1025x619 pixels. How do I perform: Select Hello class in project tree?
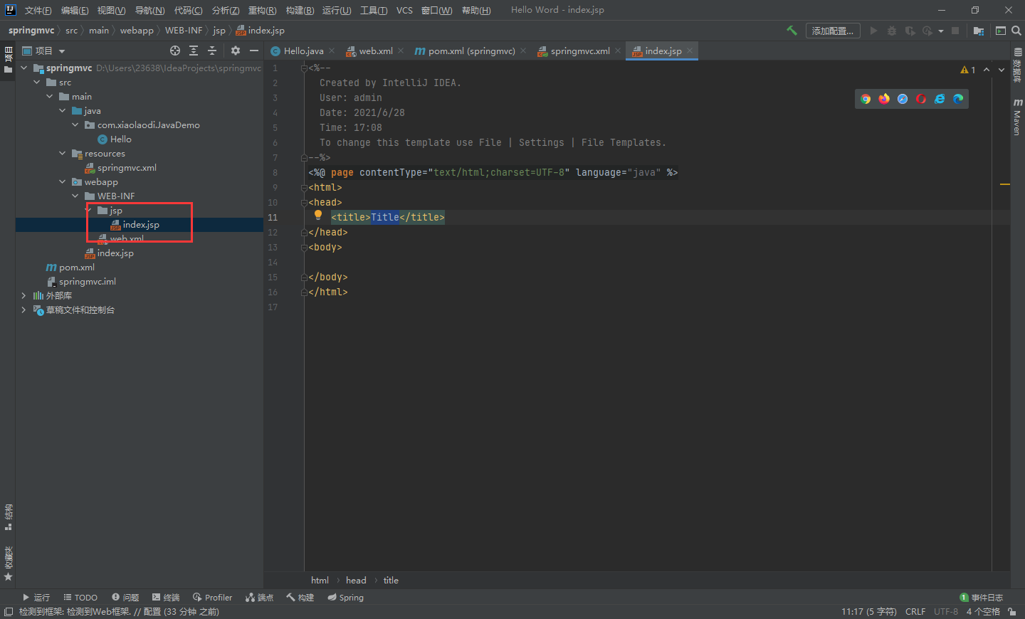click(x=120, y=139)
